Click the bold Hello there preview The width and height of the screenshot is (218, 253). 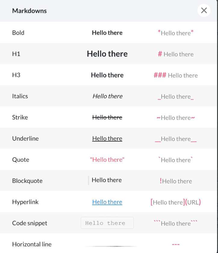[107, 33]
